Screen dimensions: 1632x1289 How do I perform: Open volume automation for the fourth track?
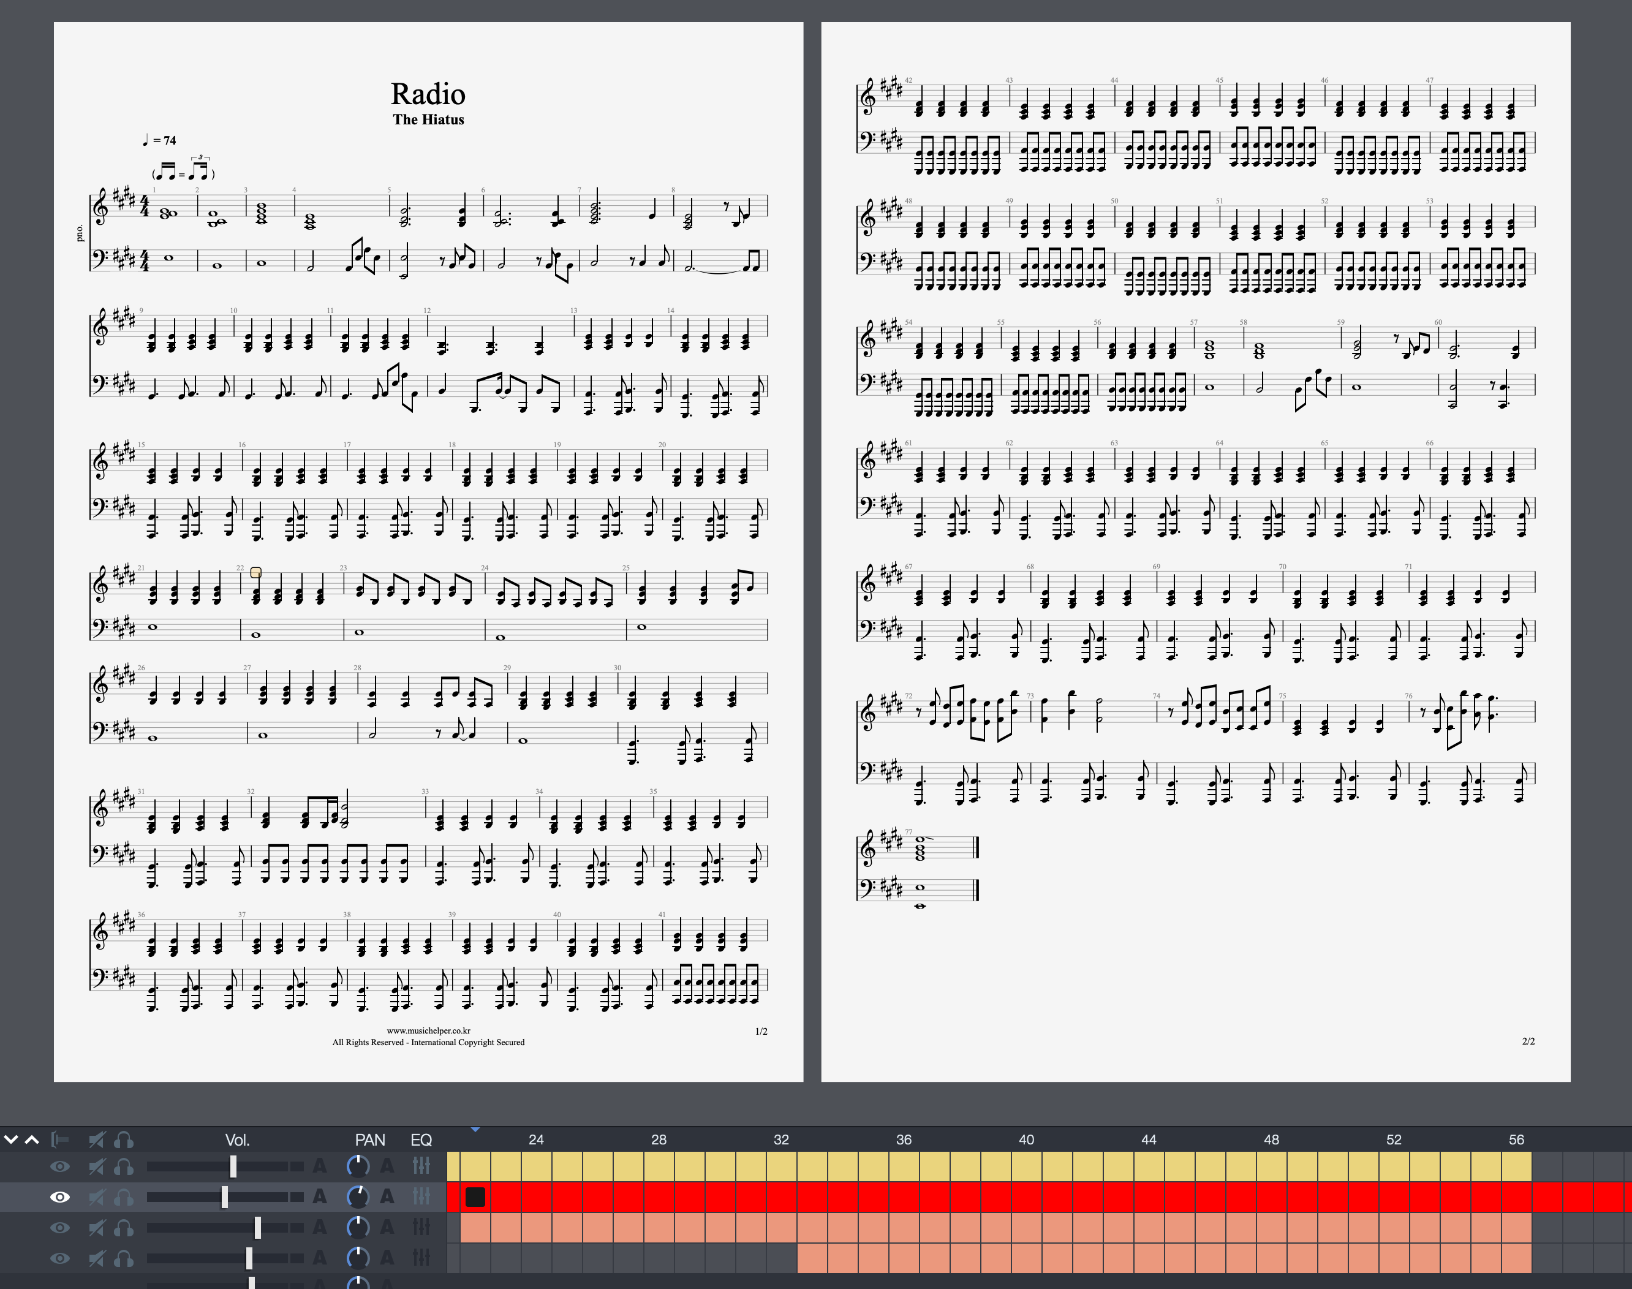[320, 1258]
